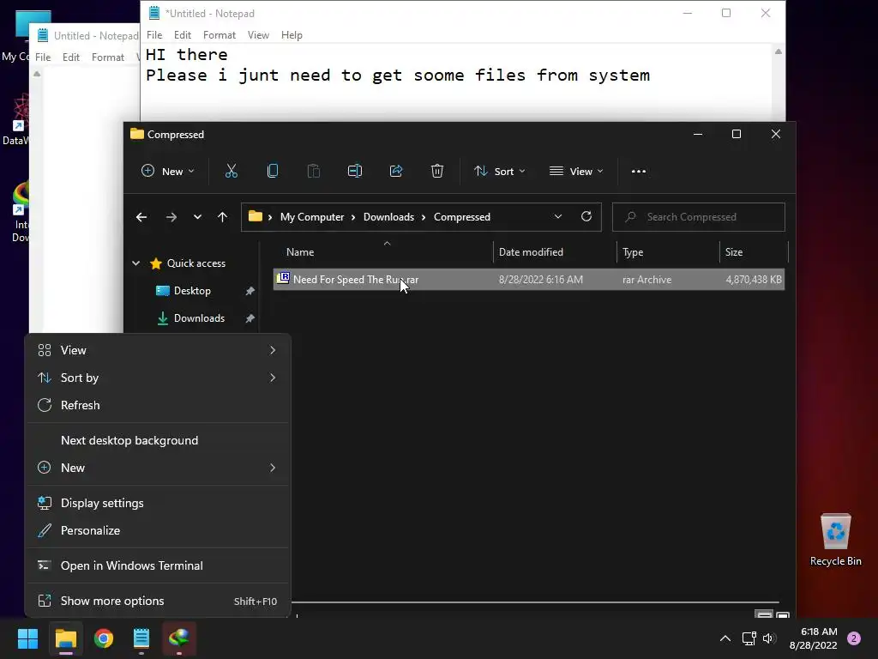Open the network tray icon
The height and width of the screenshot is (659, 878).
pyautogui.click(x=749, y=638)
